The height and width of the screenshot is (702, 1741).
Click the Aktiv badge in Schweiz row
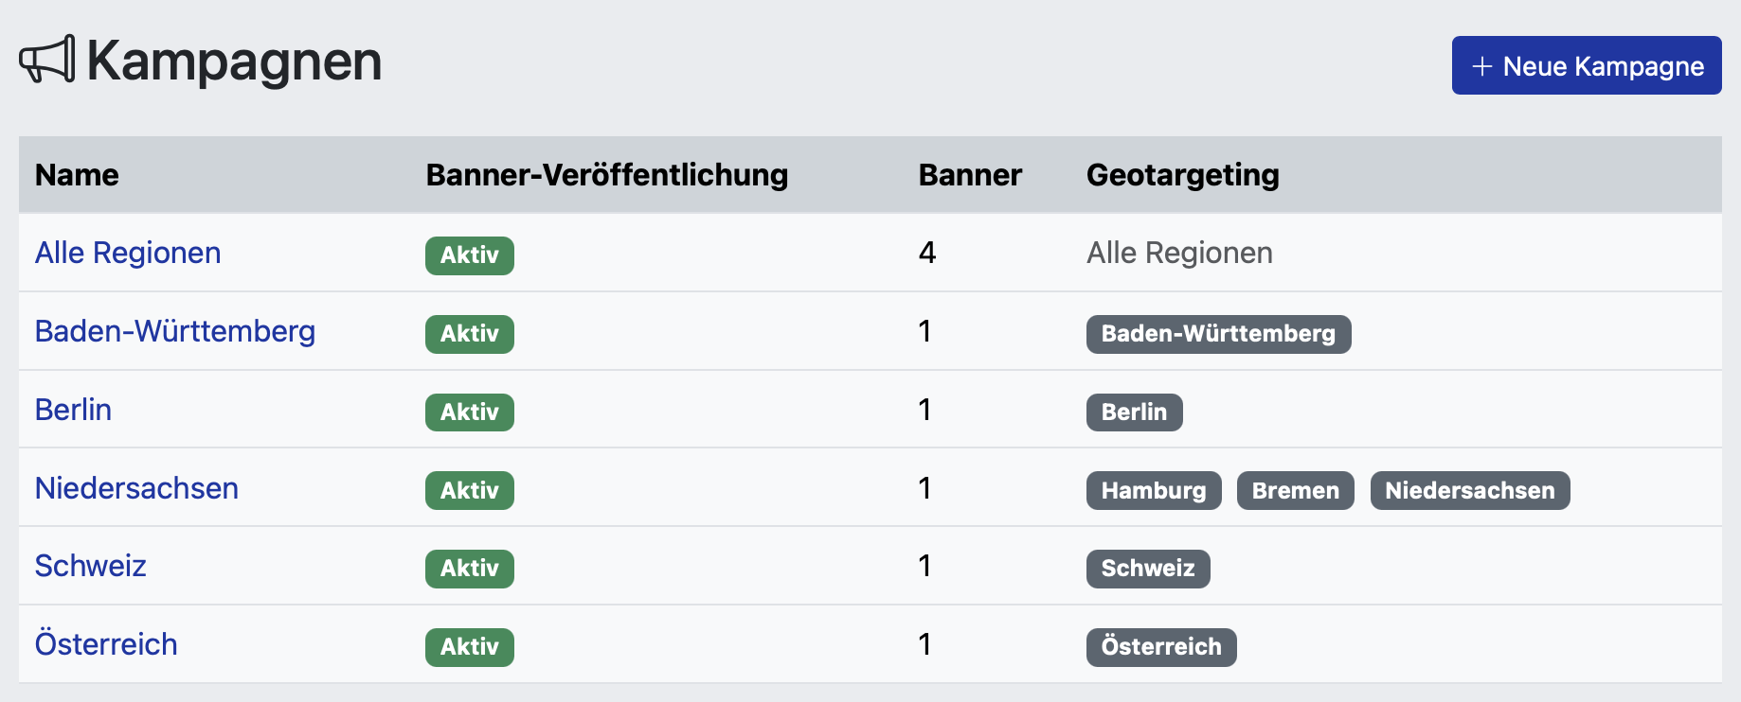pos(469,569)
